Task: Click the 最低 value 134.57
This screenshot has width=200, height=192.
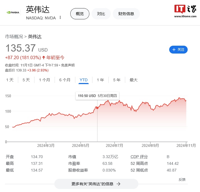Action: pyautogui.click(x=37, y=170)
